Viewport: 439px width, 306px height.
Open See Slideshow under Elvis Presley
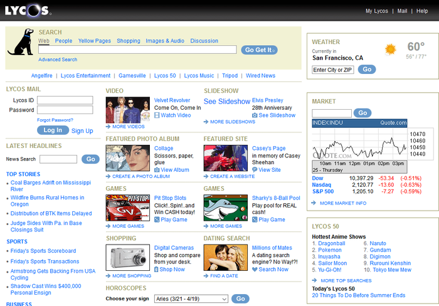point(273,115)
